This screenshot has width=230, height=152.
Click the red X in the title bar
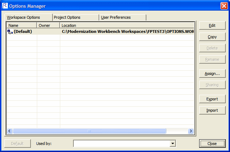(224, 6)
